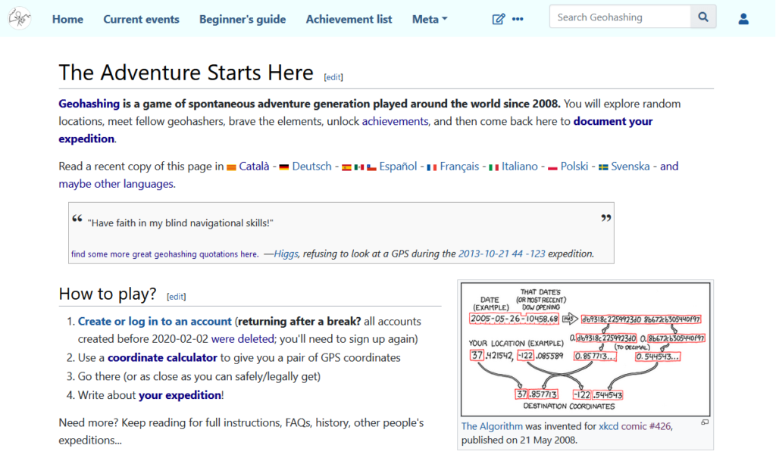Open the page edit pencil icon

click(499, 19)
